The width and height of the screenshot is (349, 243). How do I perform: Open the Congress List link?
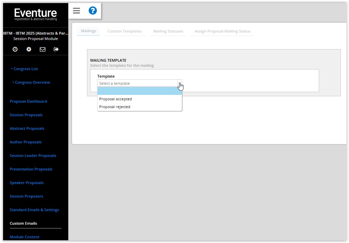click(x=26, y=69)
